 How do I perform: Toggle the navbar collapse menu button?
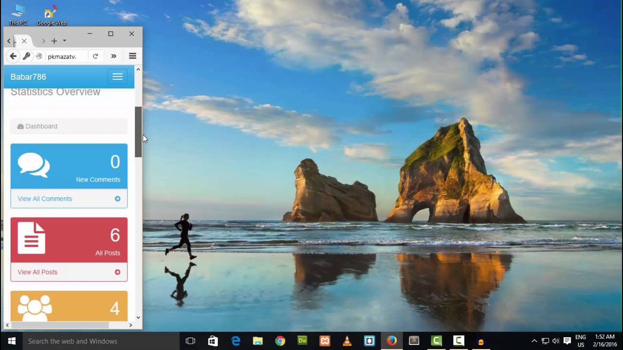click(x=117, y=77)
